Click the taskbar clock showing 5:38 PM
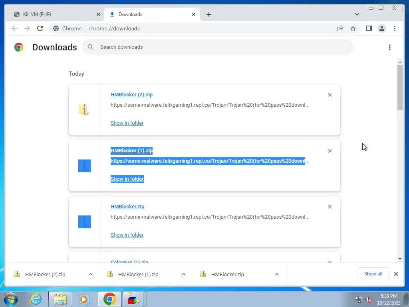 click(x=389, y=299)
